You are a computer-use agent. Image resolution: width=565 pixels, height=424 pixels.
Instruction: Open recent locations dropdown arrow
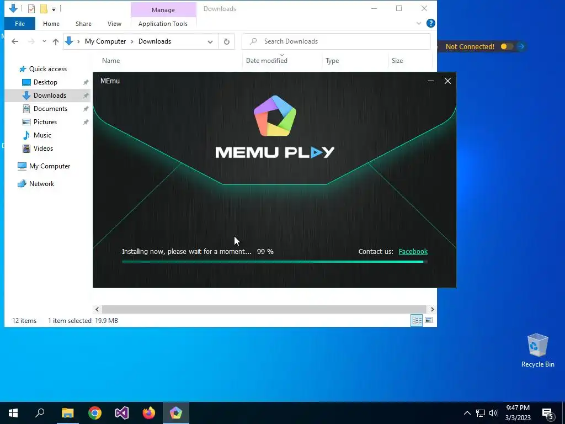point(44,41)
